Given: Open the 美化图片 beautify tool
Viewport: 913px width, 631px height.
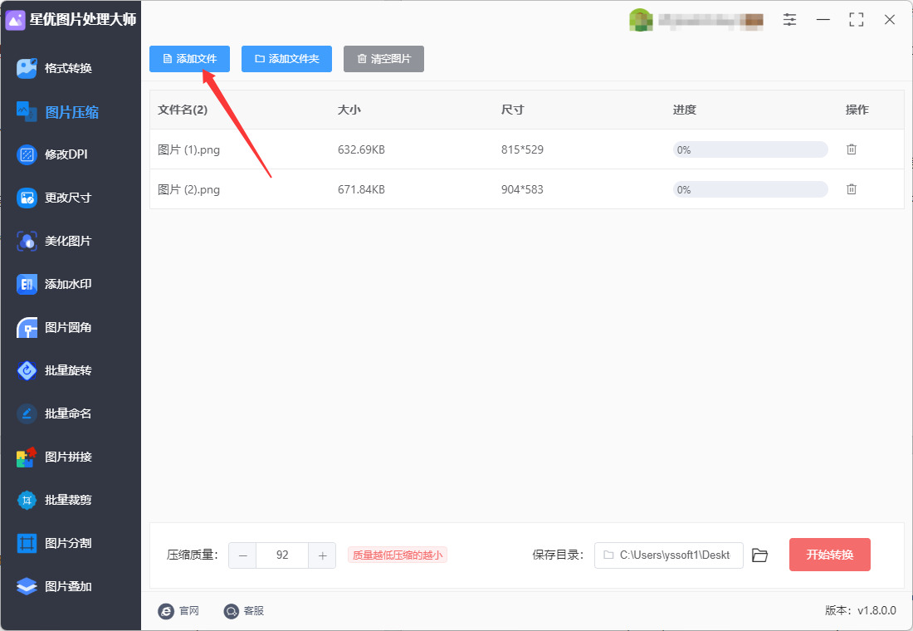Looking at the screenshot, I should coord(54,241).
